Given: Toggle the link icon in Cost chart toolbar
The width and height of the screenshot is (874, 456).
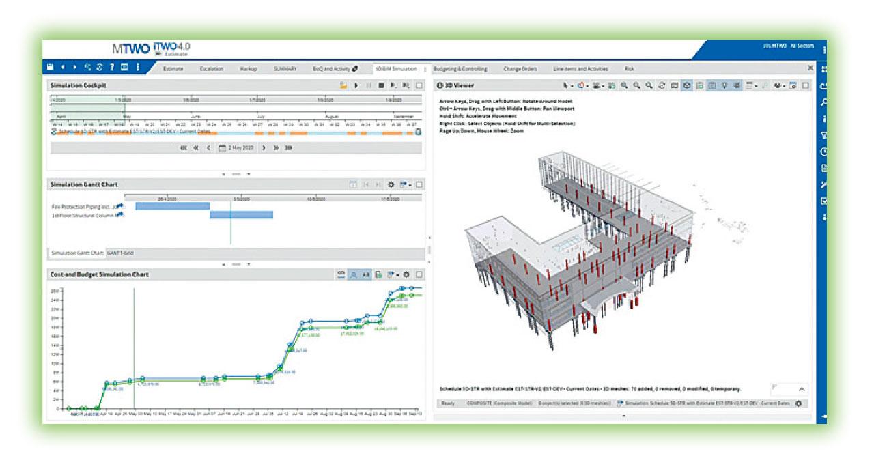Looking at the screenshot, I should 341,274.
